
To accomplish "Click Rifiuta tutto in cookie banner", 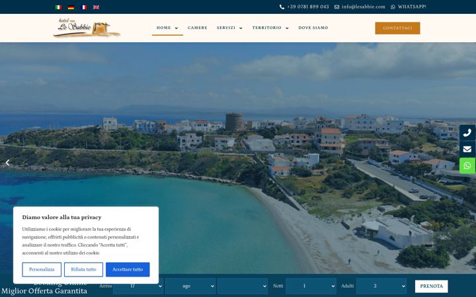I will (83, 269).
